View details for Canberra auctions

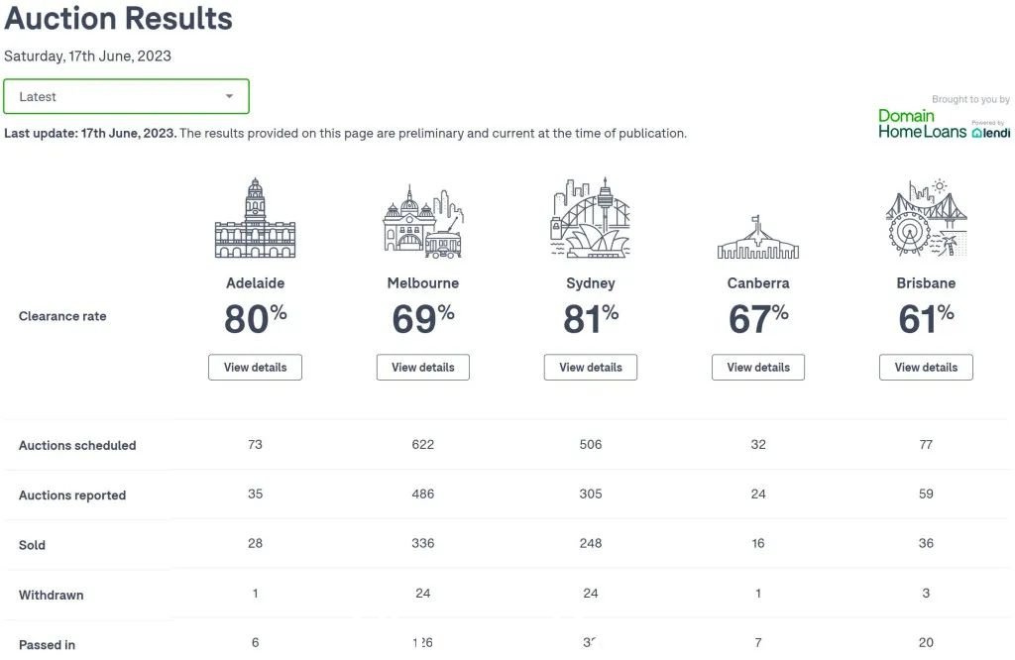(x=758, y=367)
